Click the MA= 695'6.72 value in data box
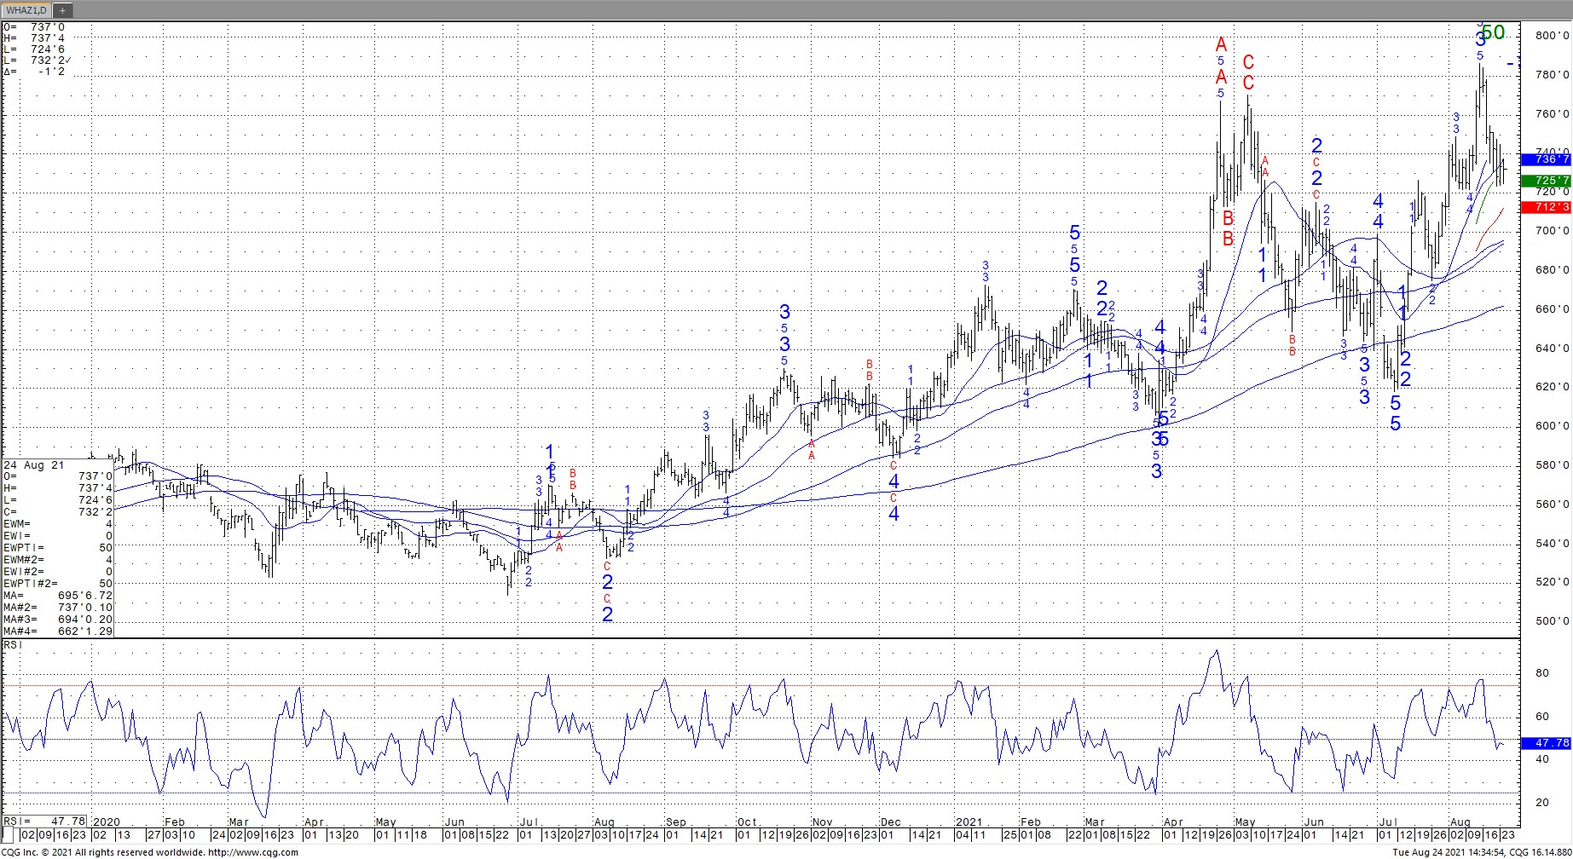 click(58, 596)
